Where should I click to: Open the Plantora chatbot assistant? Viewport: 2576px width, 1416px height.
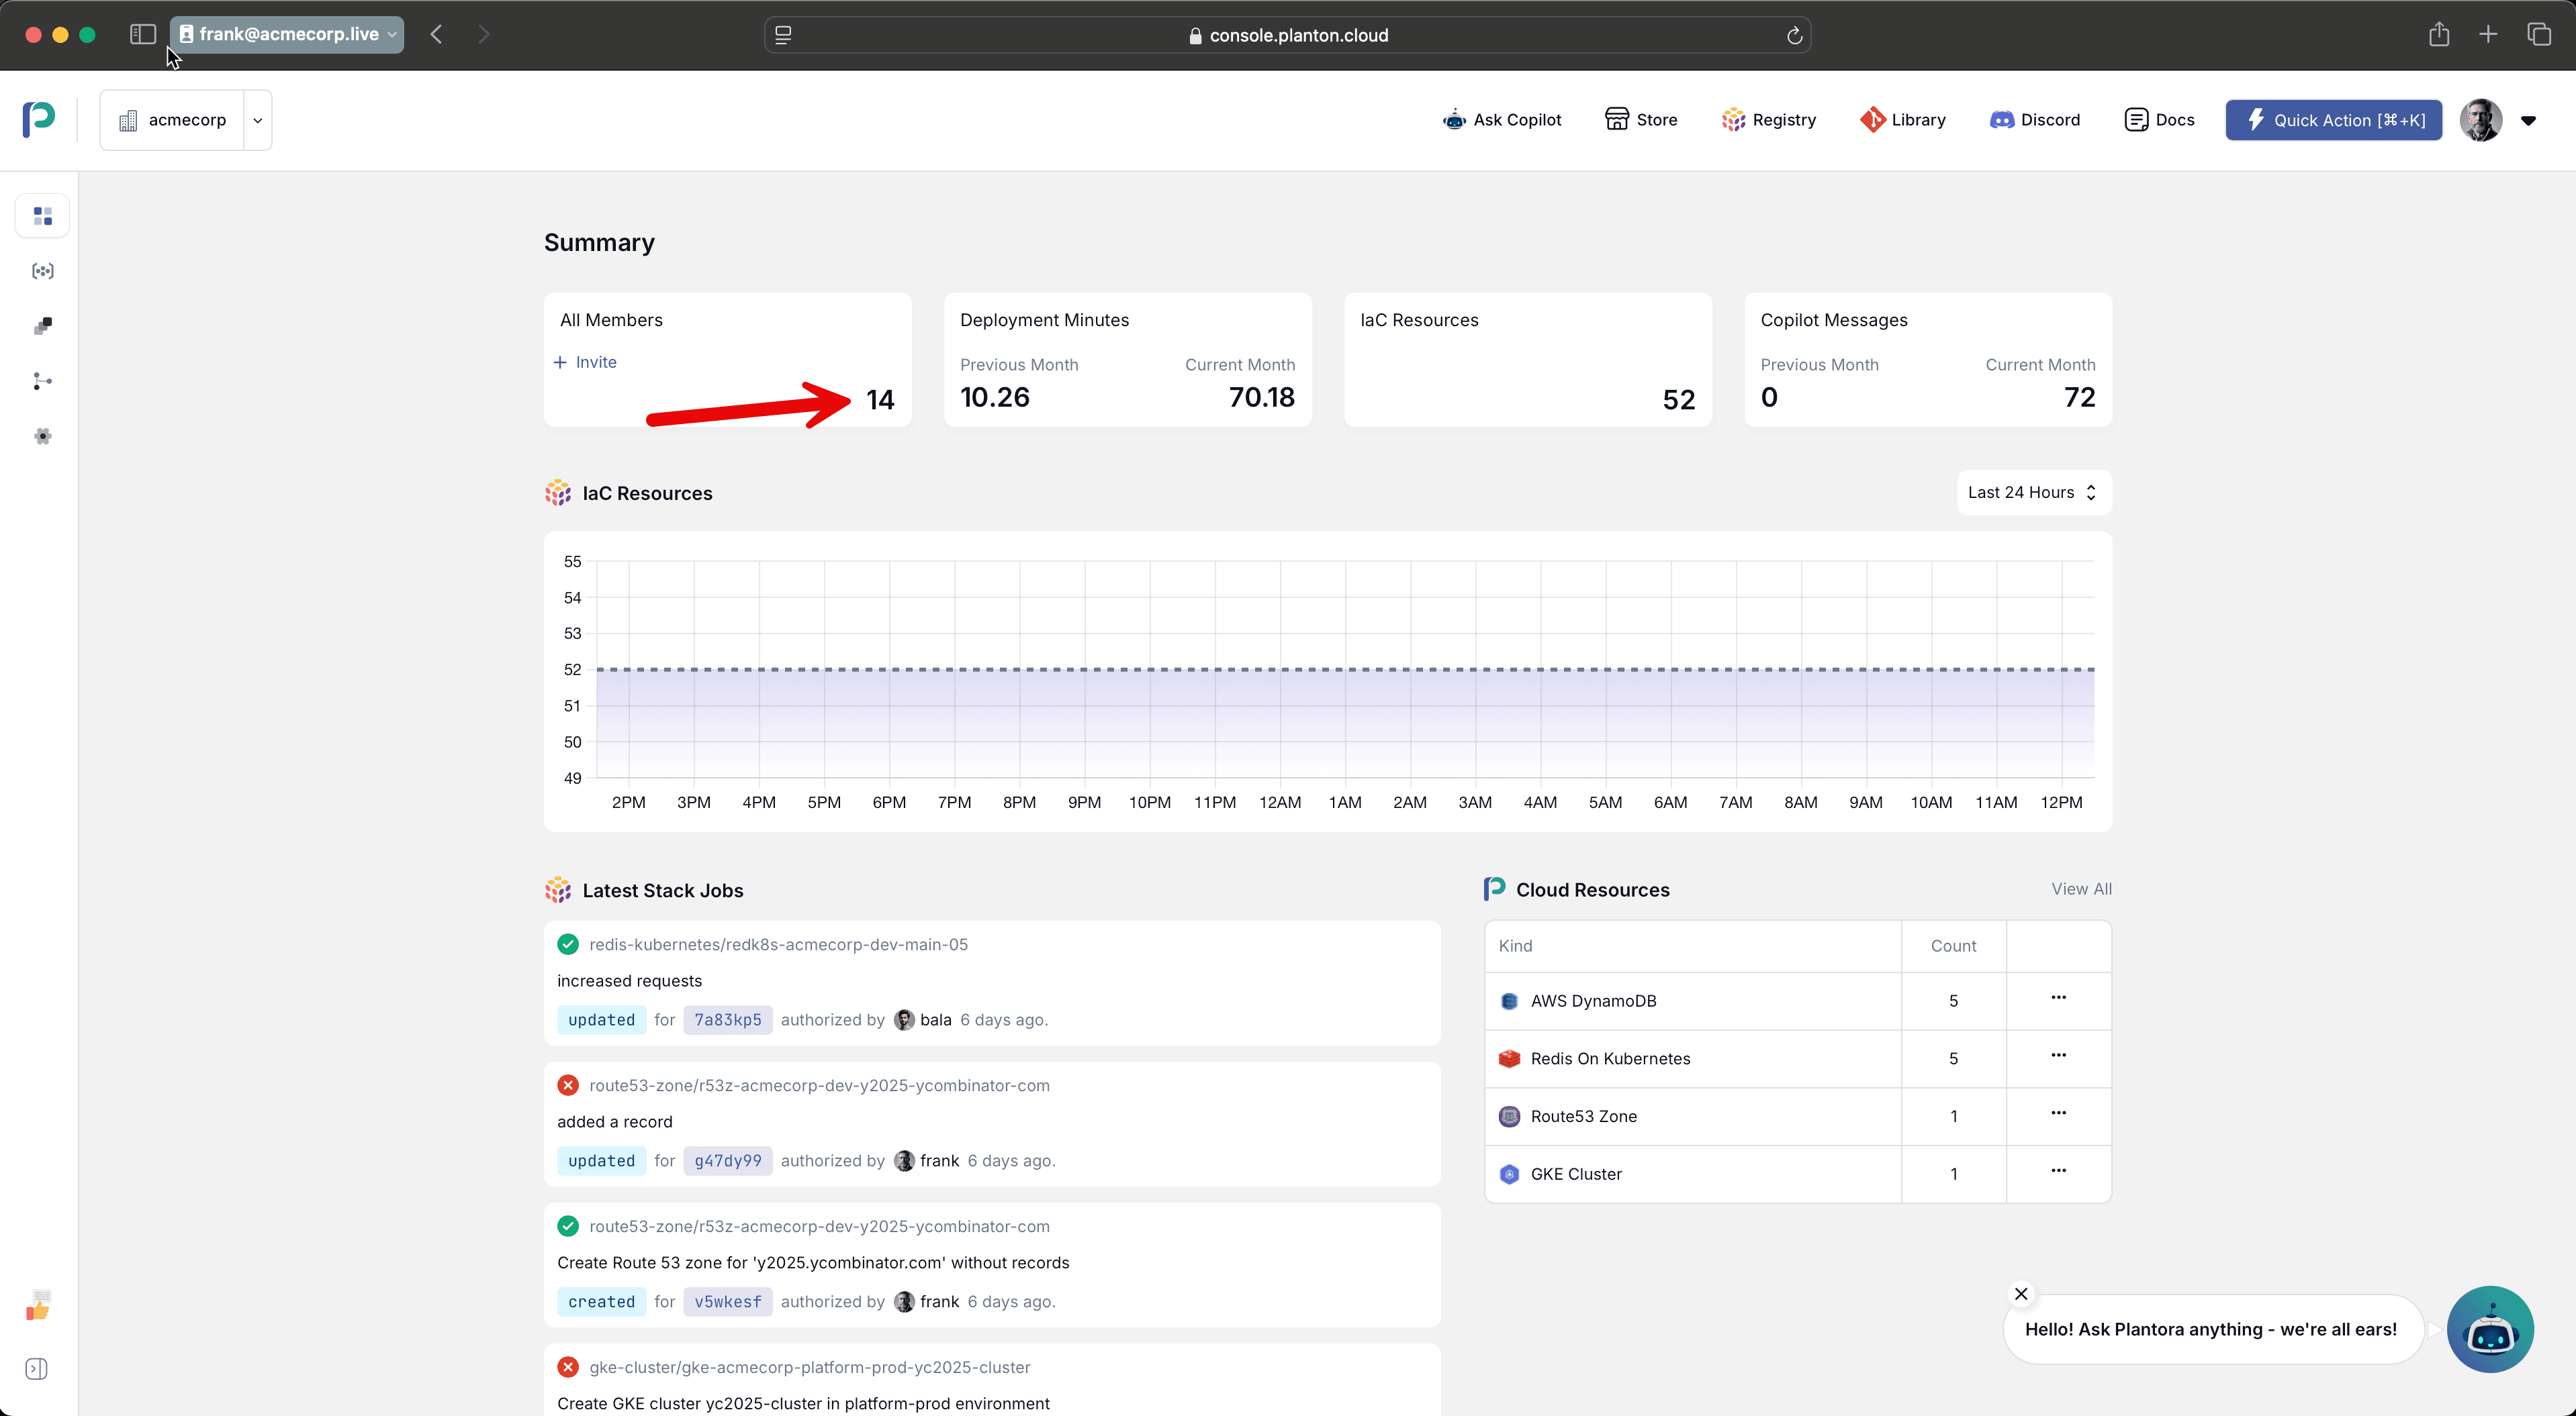point(2490,1329)
